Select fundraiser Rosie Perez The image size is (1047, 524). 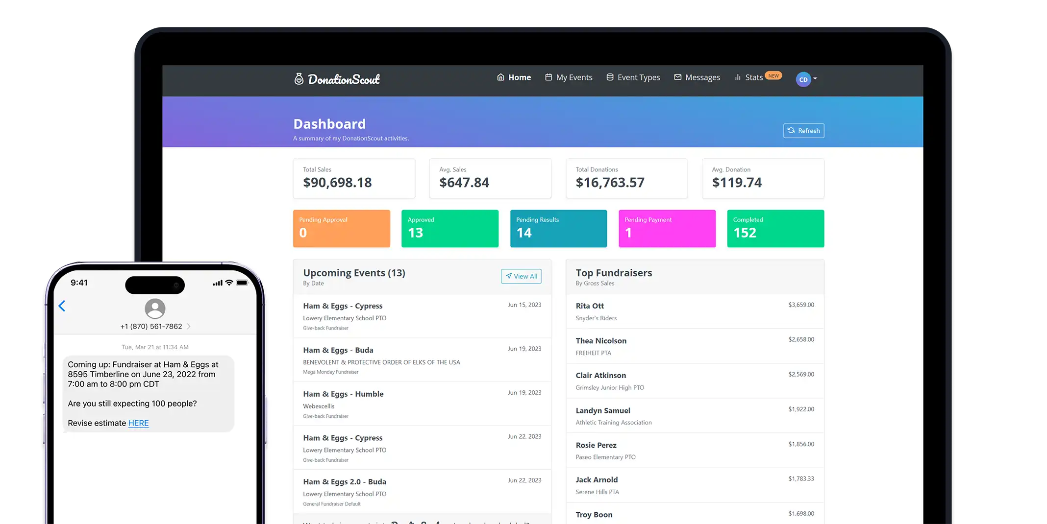[695, 451]
